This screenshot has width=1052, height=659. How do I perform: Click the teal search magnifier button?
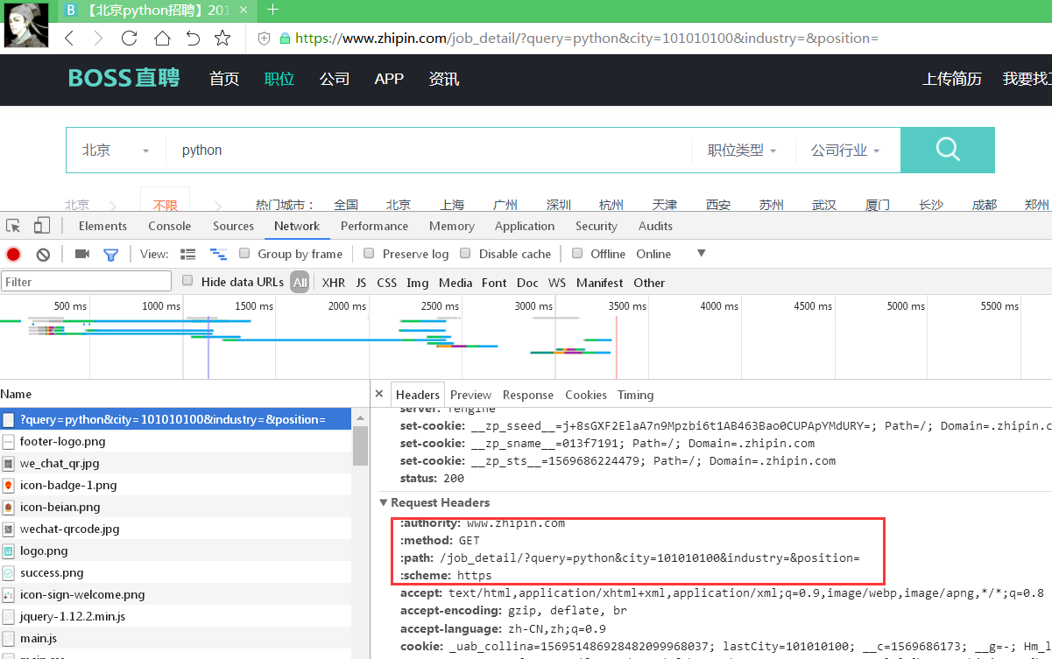[x=948, y=150]
